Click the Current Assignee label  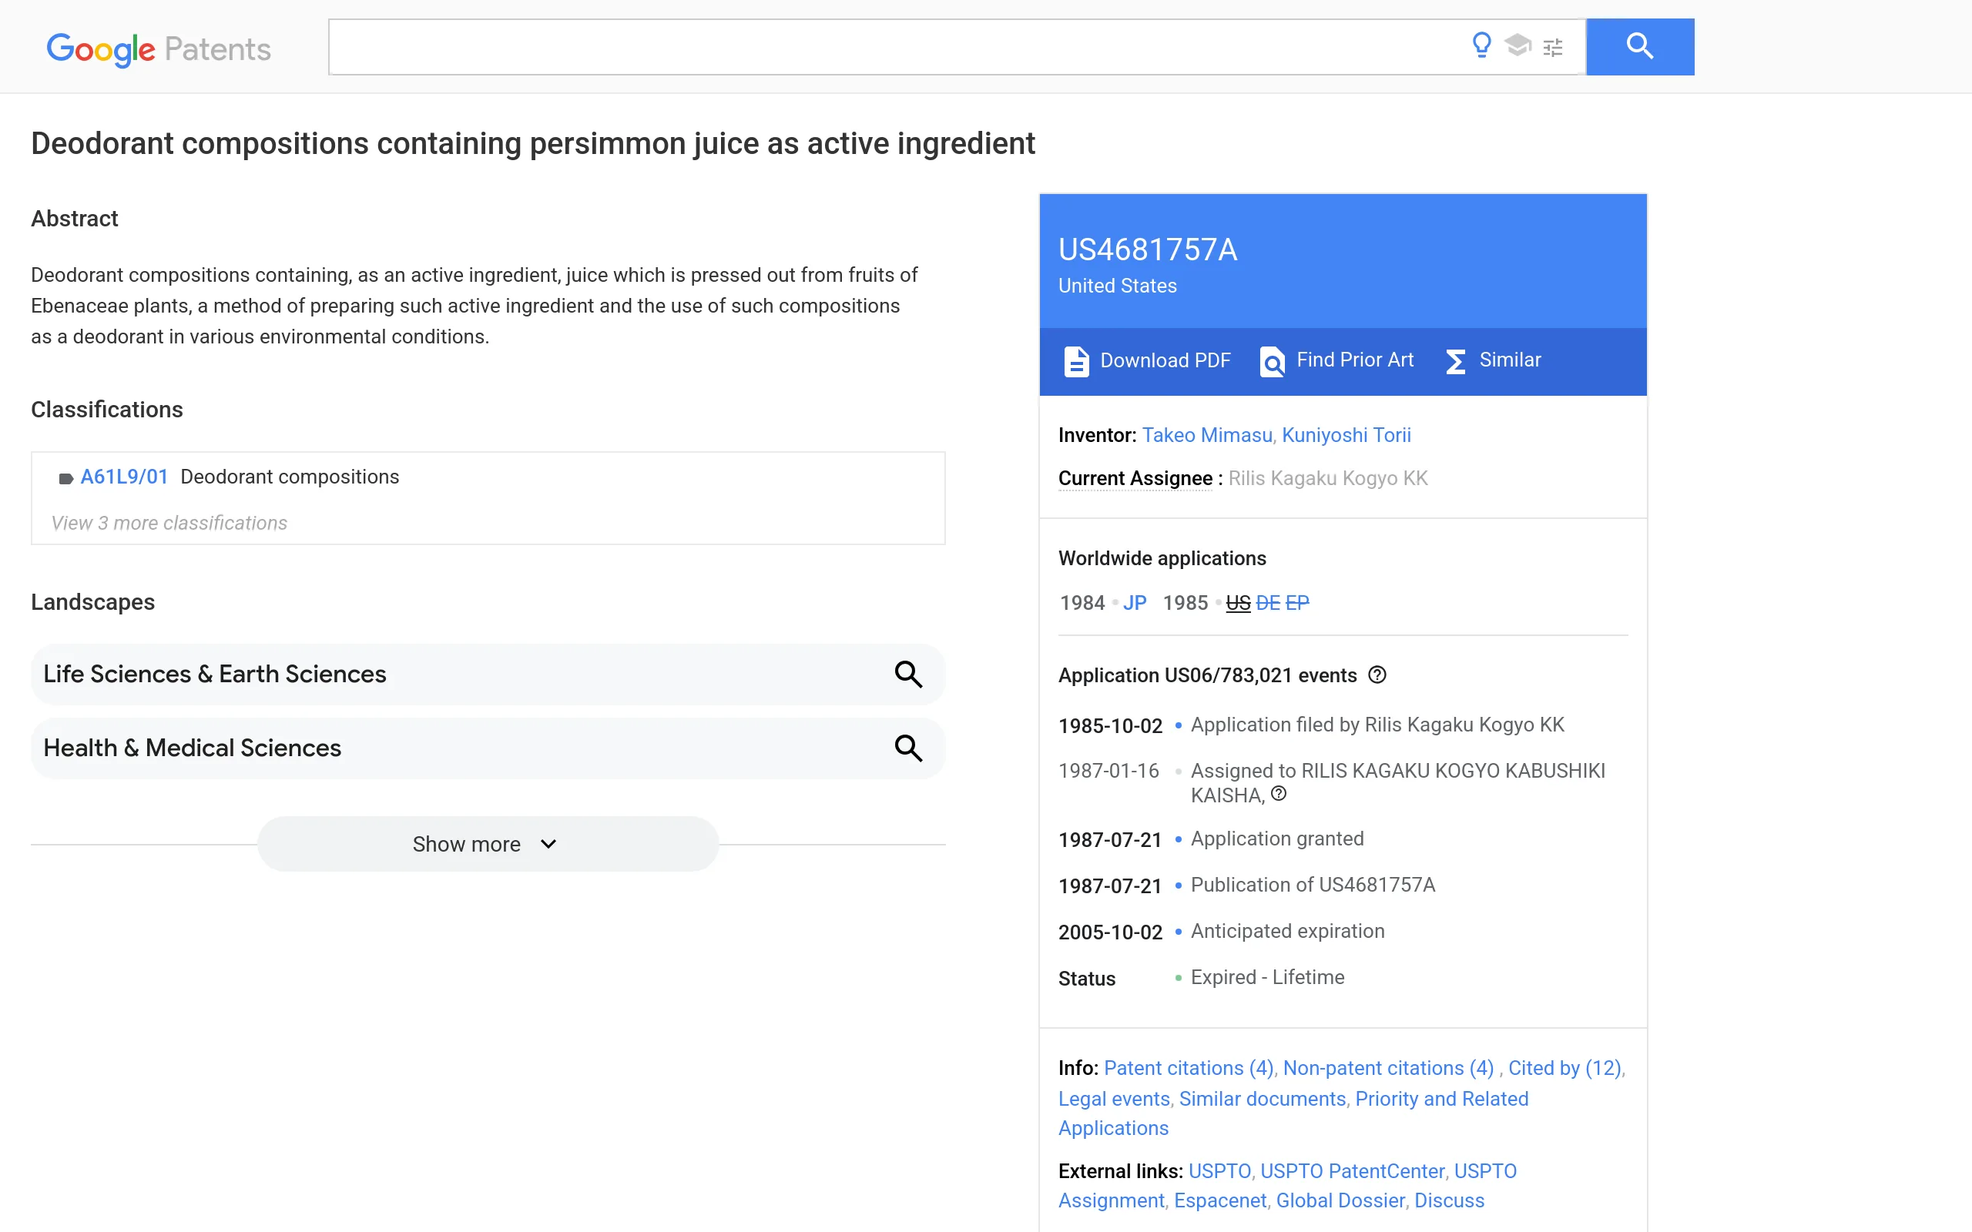(1135, 478)
